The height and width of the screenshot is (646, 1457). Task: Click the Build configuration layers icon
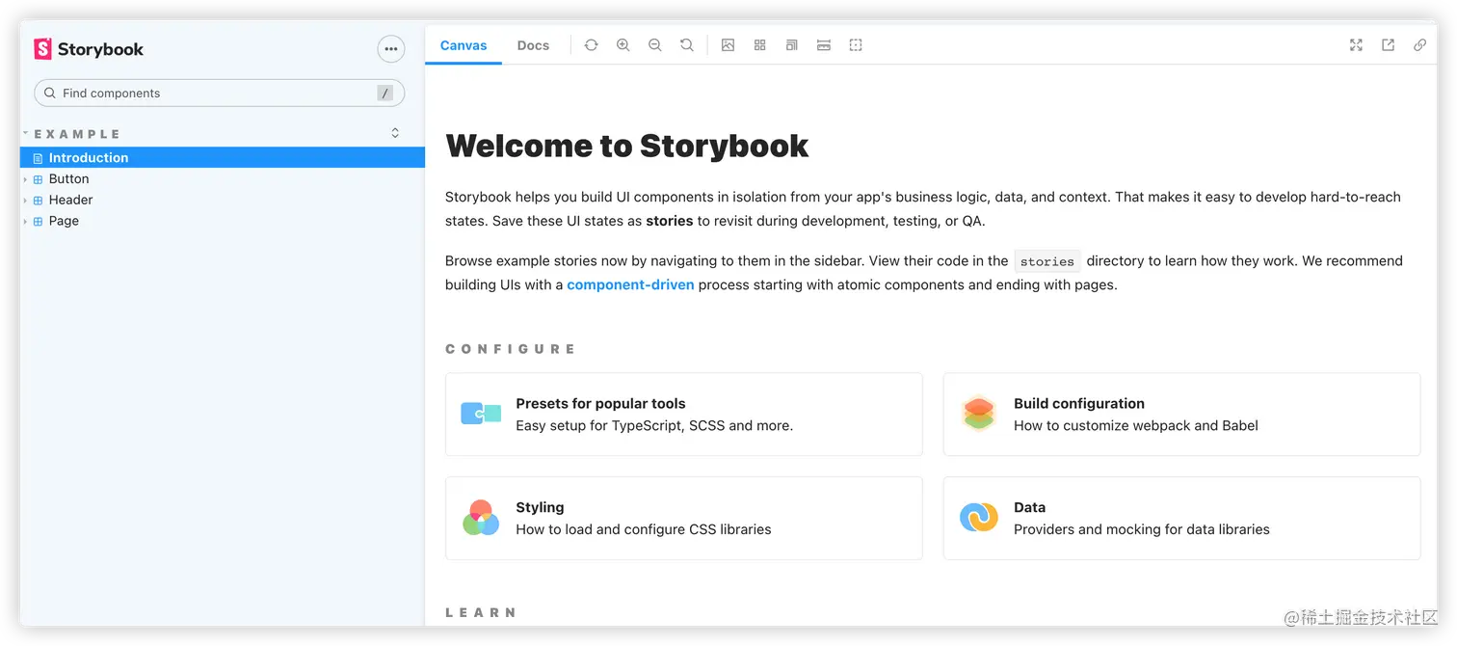[x=979, y=414]
